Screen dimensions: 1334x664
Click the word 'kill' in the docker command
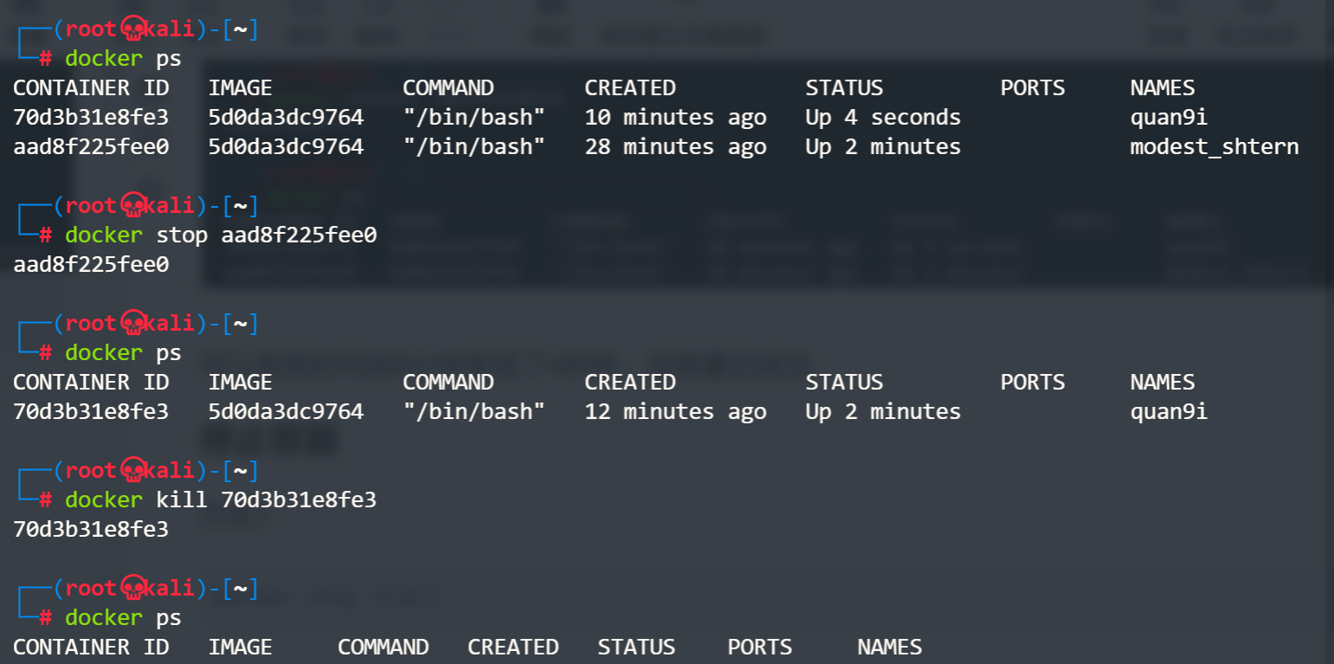pos(182,500)
